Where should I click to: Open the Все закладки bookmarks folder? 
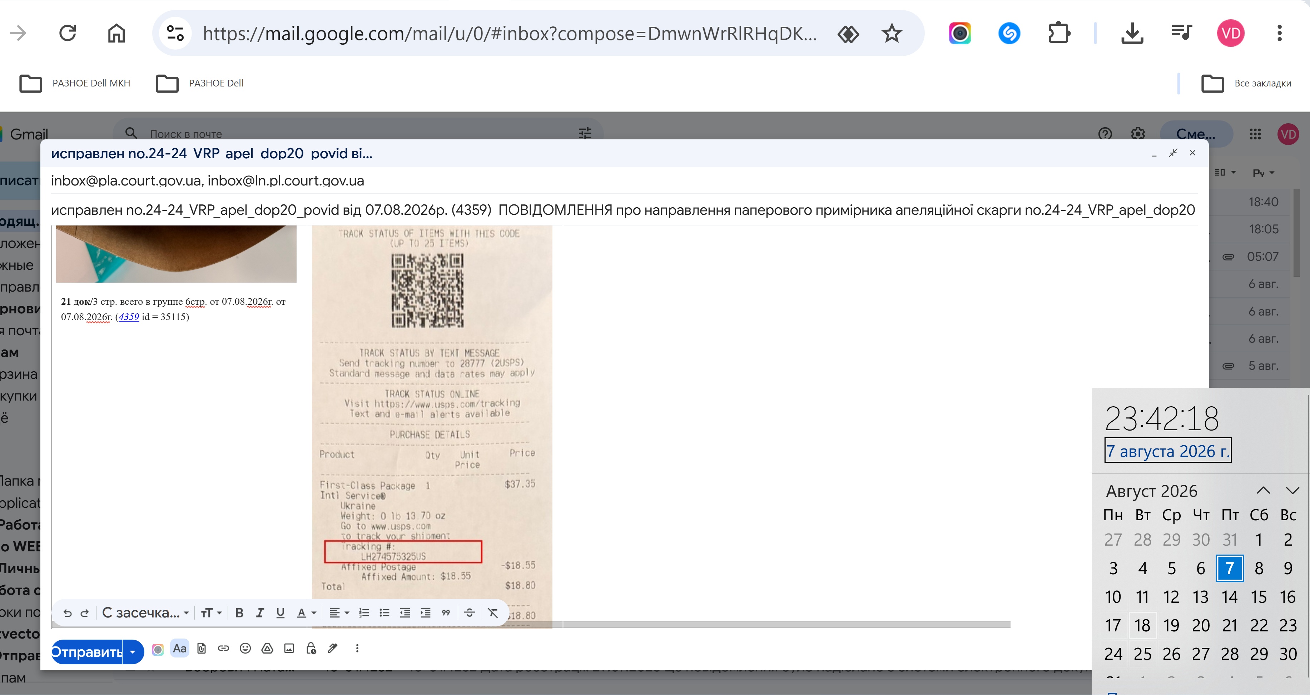1246,83
